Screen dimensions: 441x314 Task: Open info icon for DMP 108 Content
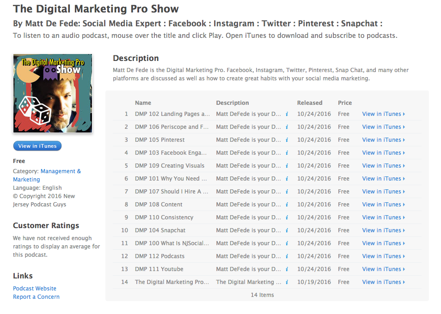[x=287, y=204]
